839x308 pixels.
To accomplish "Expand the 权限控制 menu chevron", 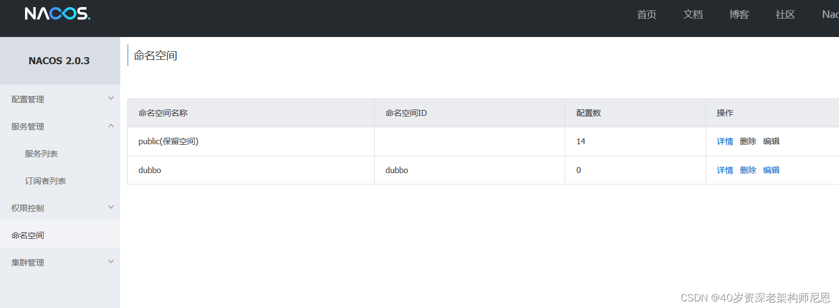I will point(111,207).
